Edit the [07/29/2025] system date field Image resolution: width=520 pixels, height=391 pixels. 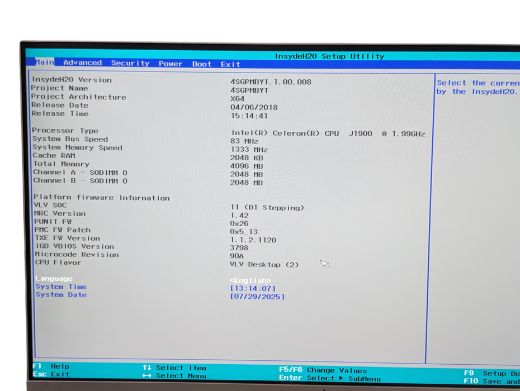(x=257, y=297)
